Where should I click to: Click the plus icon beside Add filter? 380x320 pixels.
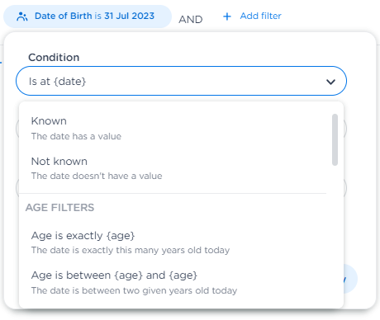click(227, 16)
